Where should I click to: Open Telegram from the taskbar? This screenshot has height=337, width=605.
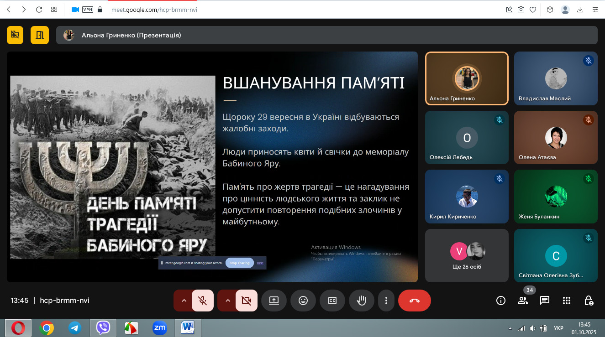click(74, 327)
